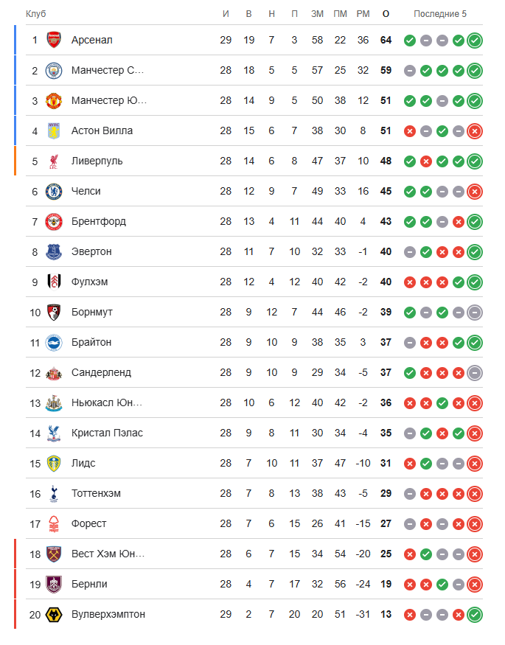Open the Брентфорд team link
This screenshot has width=505, height=645.
tap(99, 221)
